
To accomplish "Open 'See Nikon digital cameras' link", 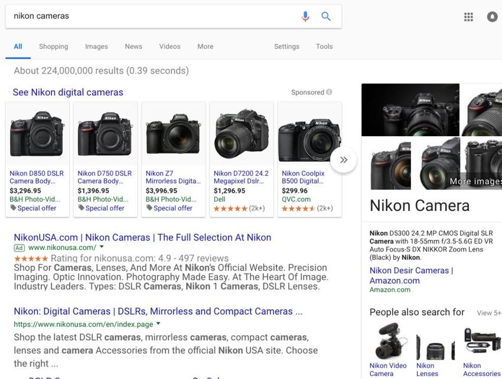I will pyautogui.click(x=68, y=92).
